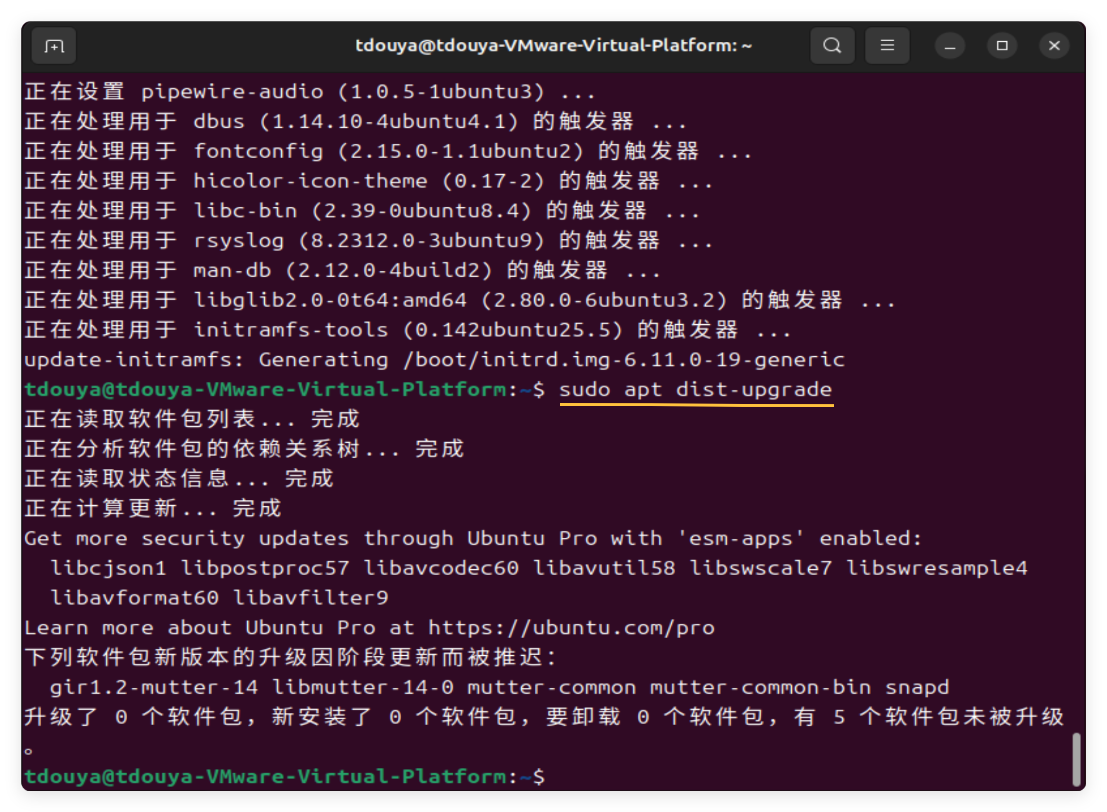Image resolution: width=1107 pixels, height=812 pixels.
Task: Click the libcjson1 package name
Action: point(109,569)
